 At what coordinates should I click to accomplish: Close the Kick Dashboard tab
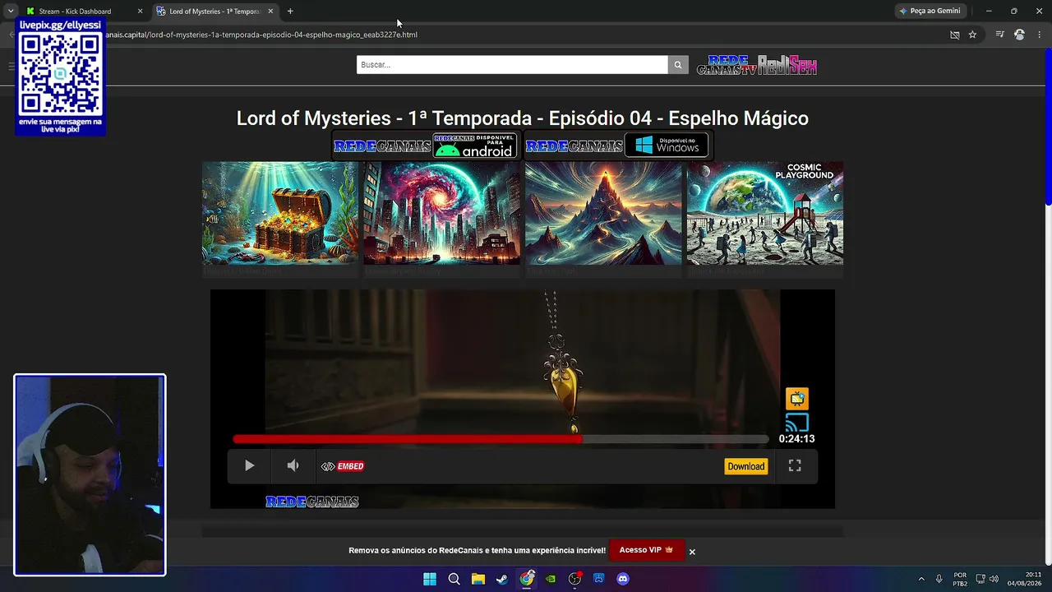pos(140,12)
